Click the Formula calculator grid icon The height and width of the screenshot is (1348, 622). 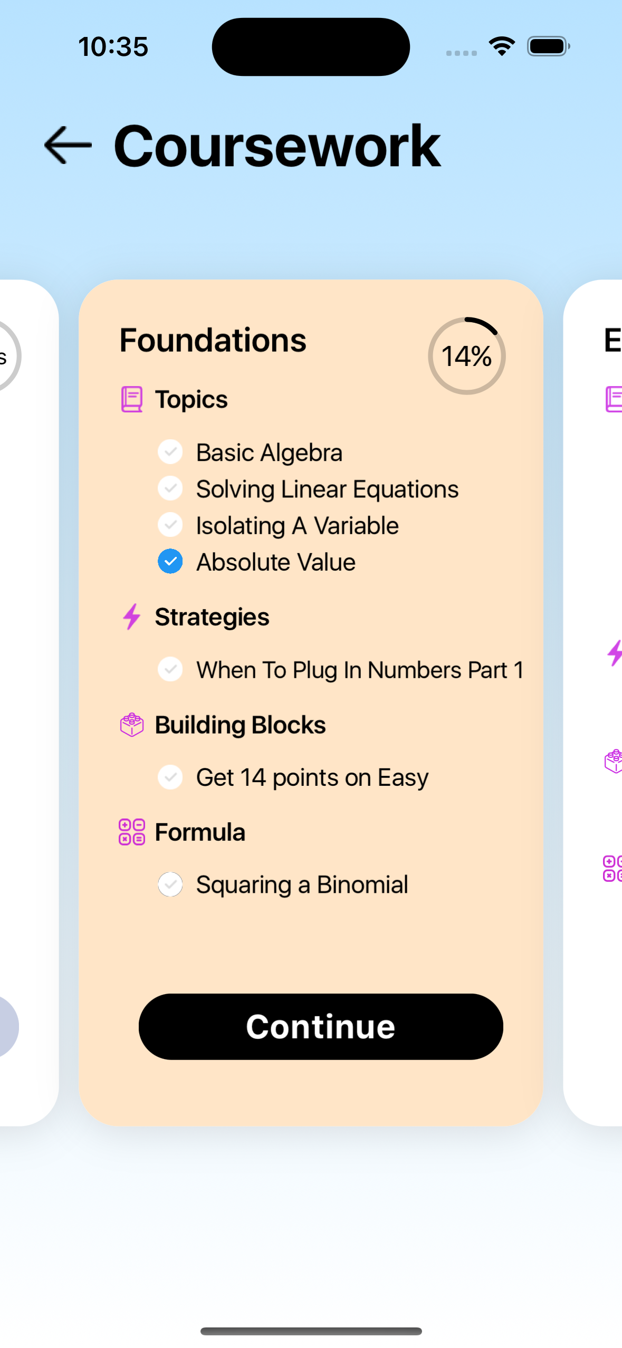click(131, 832)
